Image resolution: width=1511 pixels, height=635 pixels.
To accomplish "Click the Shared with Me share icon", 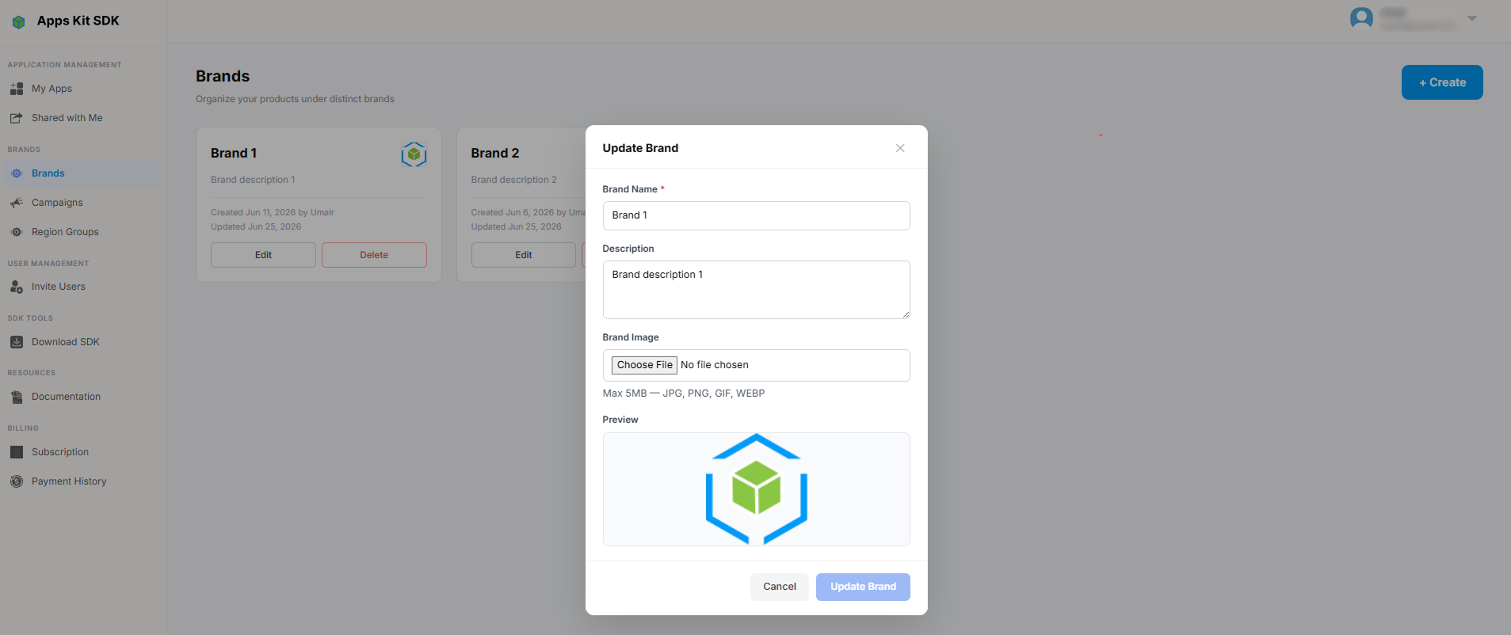I will (x=17, y=118).
